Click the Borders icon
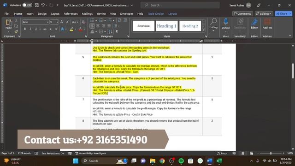Screen dimensions: 295x166 [101, 31]
